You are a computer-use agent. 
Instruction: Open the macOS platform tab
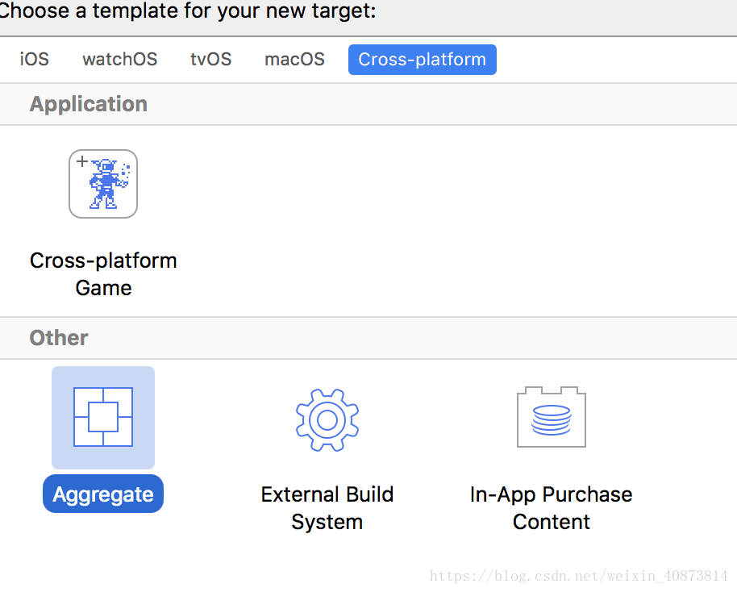pos(294,59)
